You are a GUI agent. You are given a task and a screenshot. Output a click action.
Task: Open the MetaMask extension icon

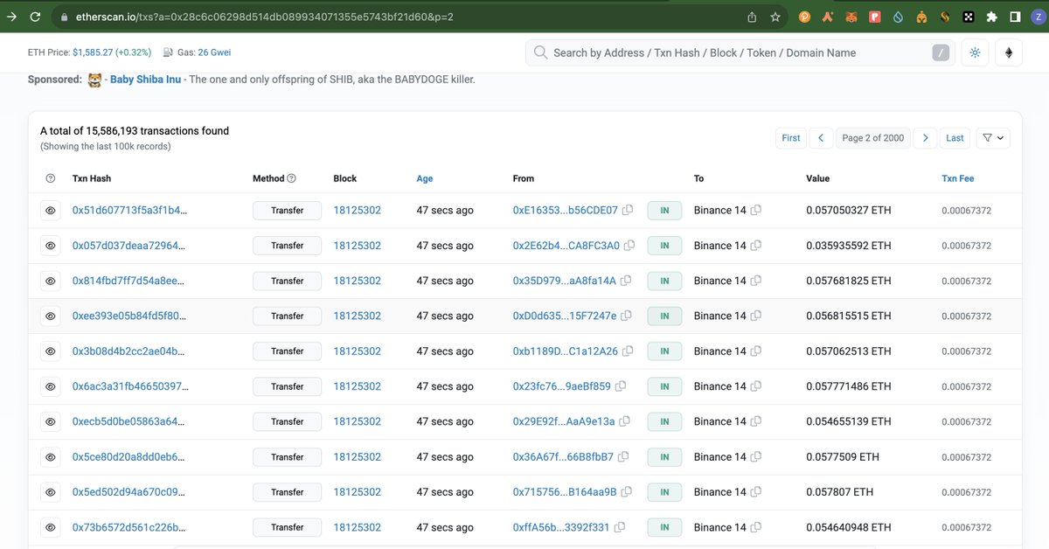(851, 16)
